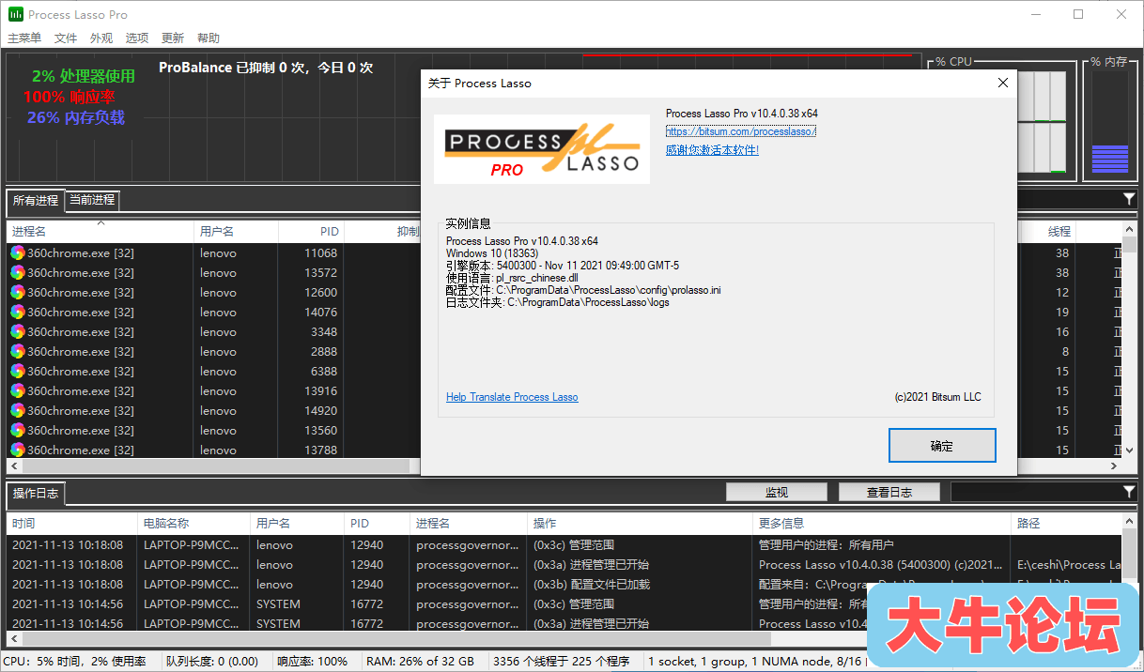Open the 帮助 menu
The image size is (1144, 672).
tap(209, 38)
